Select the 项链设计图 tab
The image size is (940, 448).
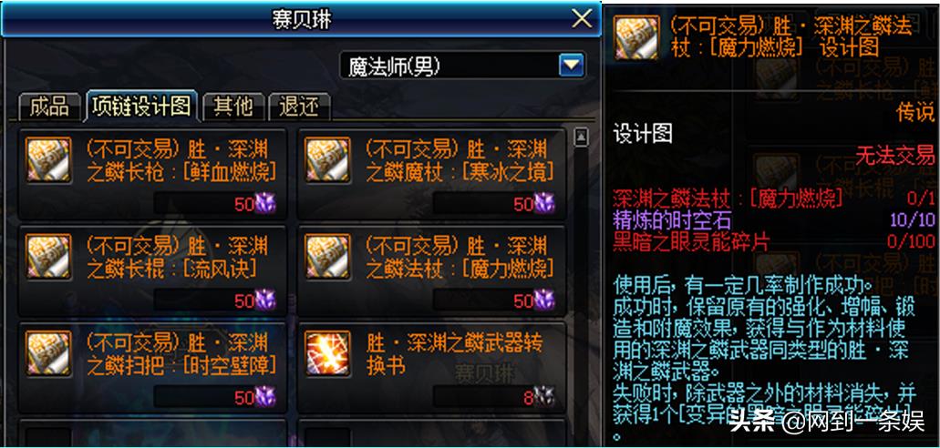(x=142, y=106)
